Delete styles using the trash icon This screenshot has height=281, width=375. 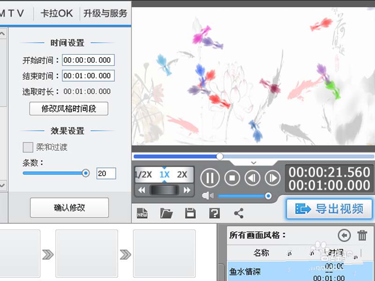363,236
